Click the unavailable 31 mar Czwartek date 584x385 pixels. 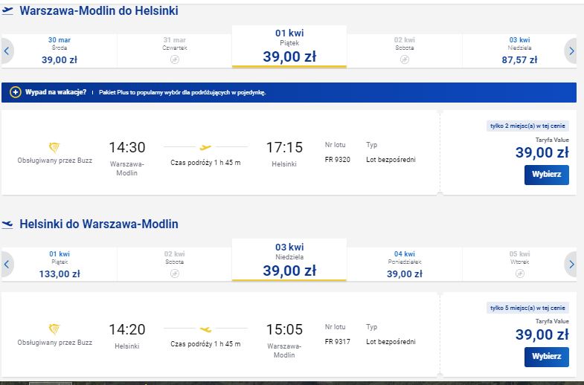click(x=175, y=51)
